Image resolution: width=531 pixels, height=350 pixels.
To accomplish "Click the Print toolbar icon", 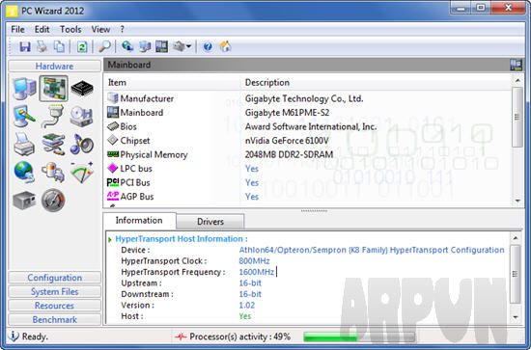I will coord(42,46).
